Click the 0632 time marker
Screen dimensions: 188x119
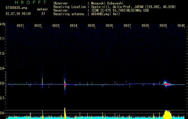(x=38, y=26)
